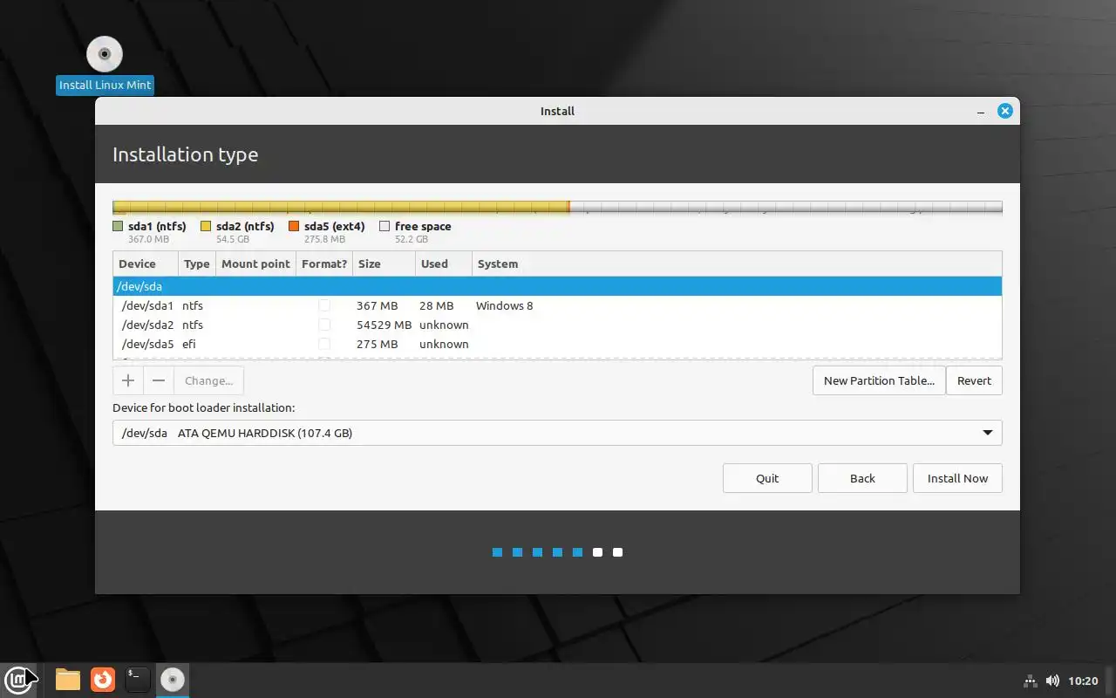Click the free space legend swatch

pyautogui.click(x=384, y=226)
